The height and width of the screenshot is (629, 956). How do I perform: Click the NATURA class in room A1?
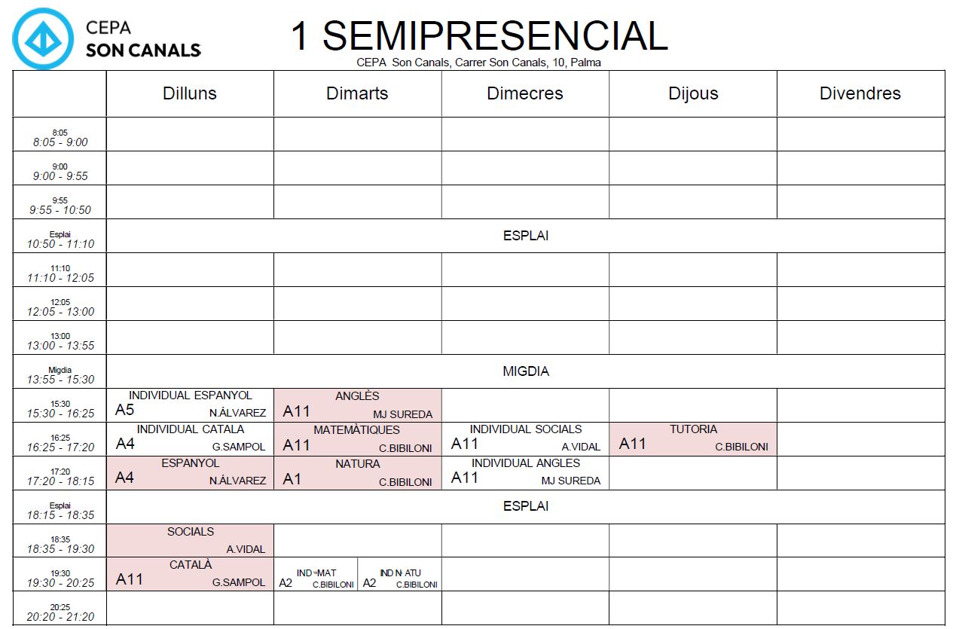pyautogui.click(x=357, y=473)
